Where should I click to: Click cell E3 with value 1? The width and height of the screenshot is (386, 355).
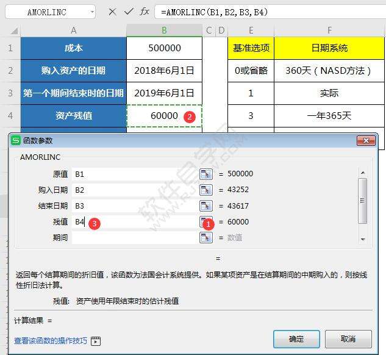pyautogui.click(x=251, y=93)
